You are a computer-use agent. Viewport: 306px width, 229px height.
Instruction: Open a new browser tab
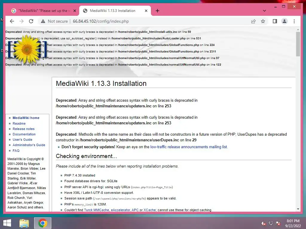(157, 11)
